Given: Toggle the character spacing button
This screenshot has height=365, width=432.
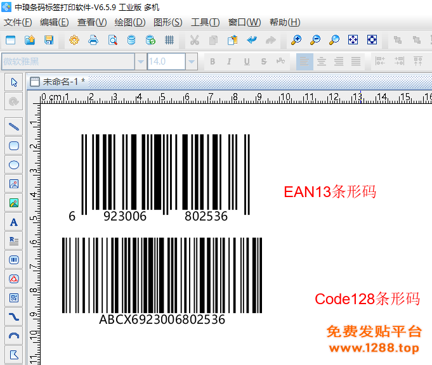Looking at the screenshot, I should click(280, 61).
